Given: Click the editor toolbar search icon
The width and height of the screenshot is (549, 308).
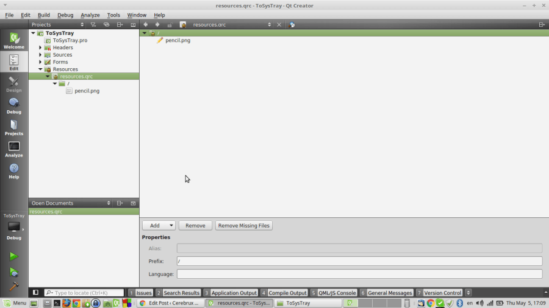Looking at the screenshot, I should point(292,25).
